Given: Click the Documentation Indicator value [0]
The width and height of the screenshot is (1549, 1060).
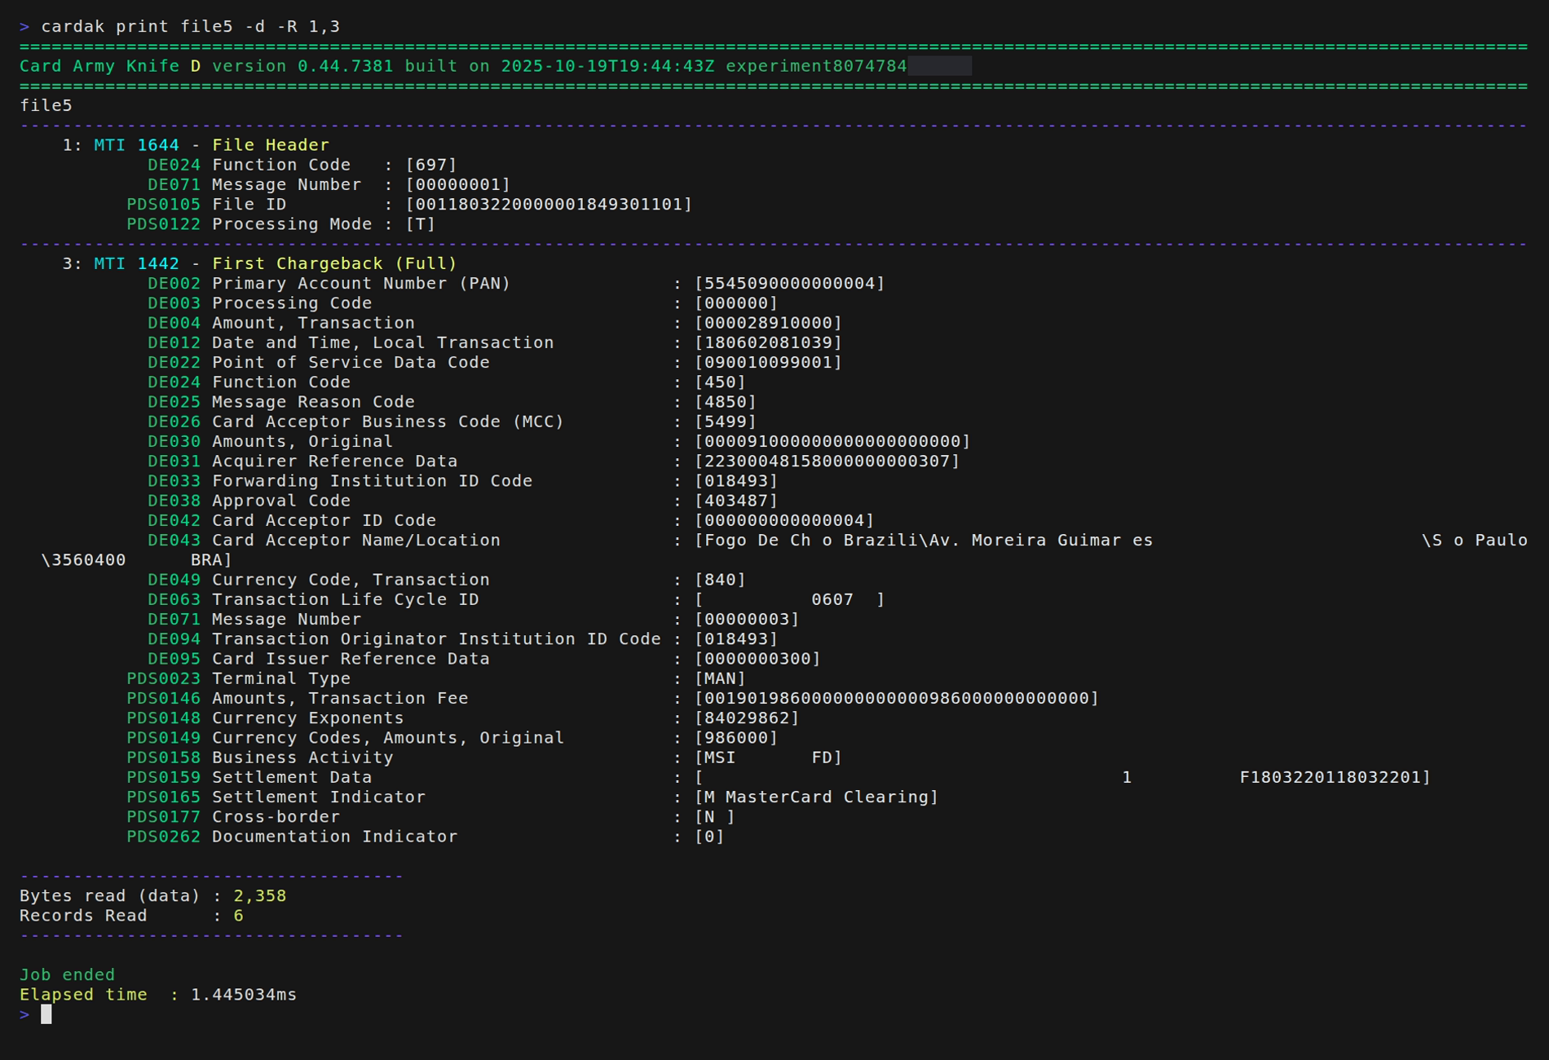Looking at the screenshot, I should click(x=709, y=837).
